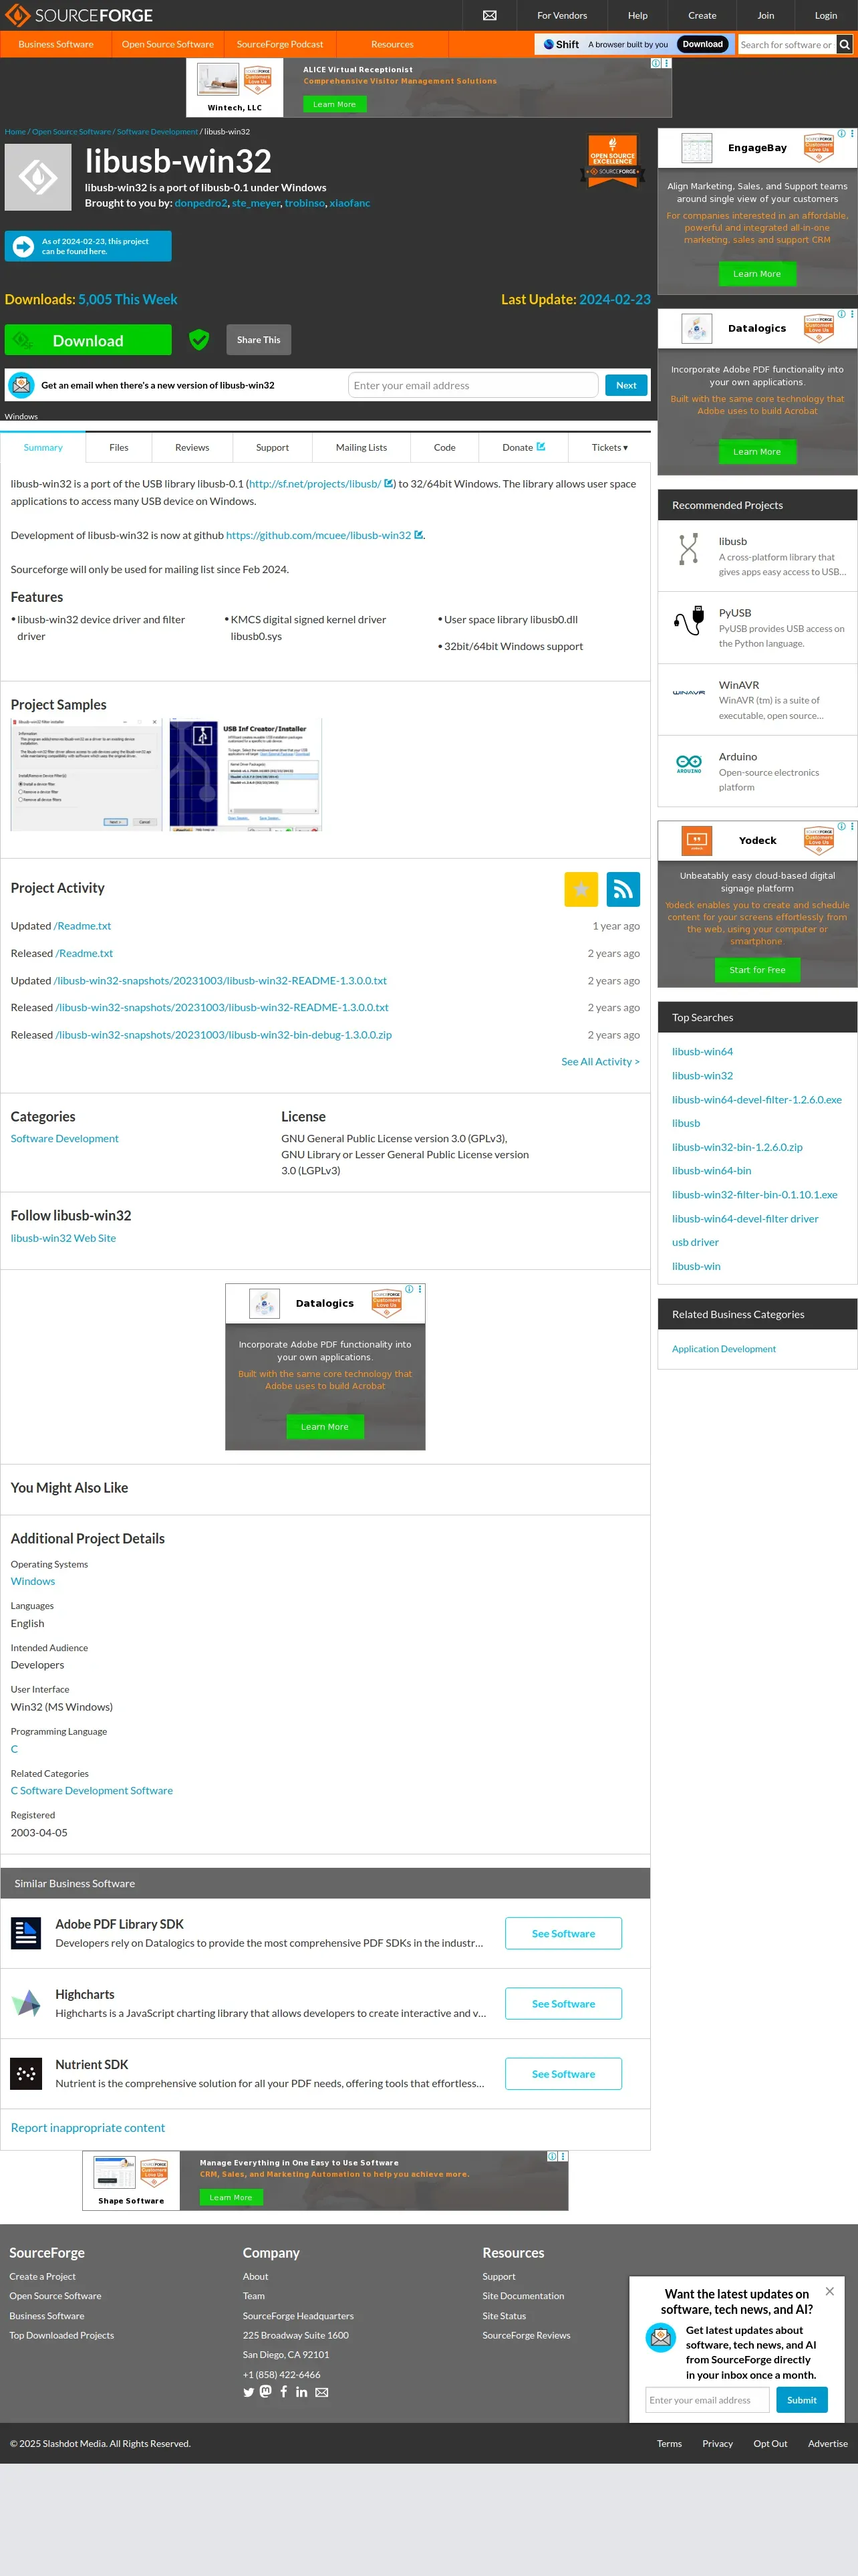Click the newsletter popup email field

point(707,2399)
